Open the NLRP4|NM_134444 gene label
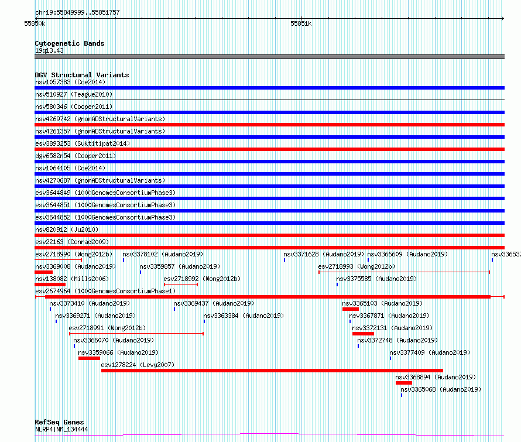Image resolution: width=521 pixels, height=442 pixels. click(61, 429)
